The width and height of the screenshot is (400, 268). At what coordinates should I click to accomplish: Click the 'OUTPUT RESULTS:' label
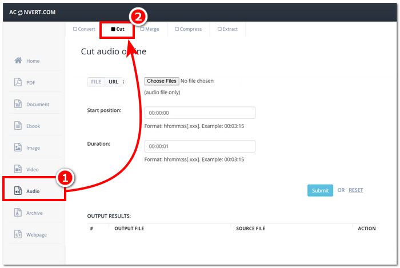point(109,216)
